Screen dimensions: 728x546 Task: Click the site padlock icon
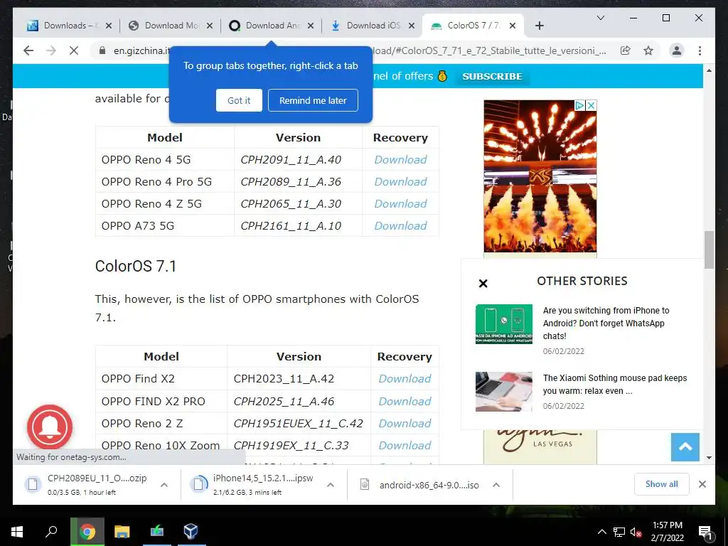102,50
